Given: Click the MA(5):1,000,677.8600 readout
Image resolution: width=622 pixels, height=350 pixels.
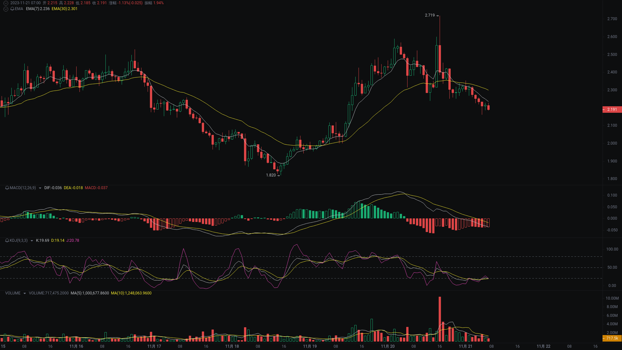Looking at the screenshot, I should (90, 293).
